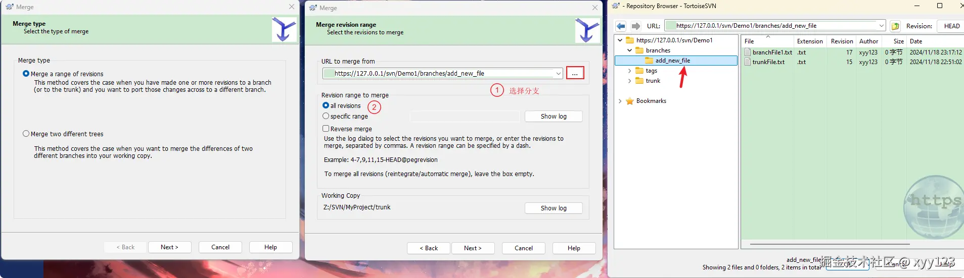Click Help in the Merge type dialog
The image size is (964, 278).
coord(270,247)
